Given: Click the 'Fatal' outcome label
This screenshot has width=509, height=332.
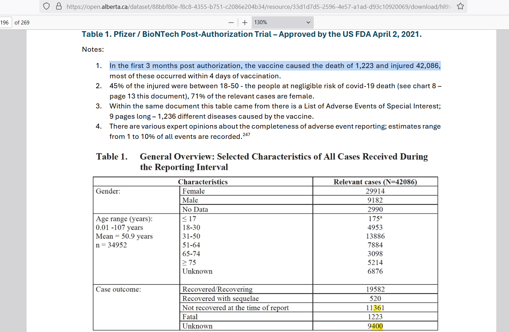Looking at the screenshot, I should [x=190, y=317].
